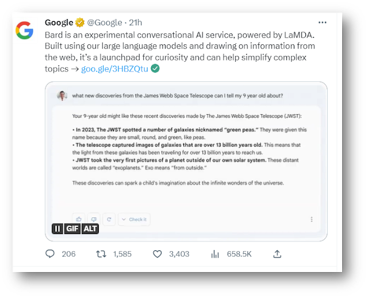Like the tweet with heart icon
The width and height of the screenshot is (368, 298).
coord(158,254)
